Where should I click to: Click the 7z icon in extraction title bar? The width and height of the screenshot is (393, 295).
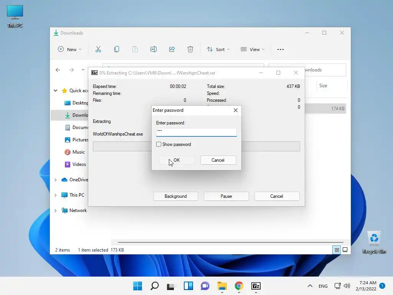click(94, 73)
